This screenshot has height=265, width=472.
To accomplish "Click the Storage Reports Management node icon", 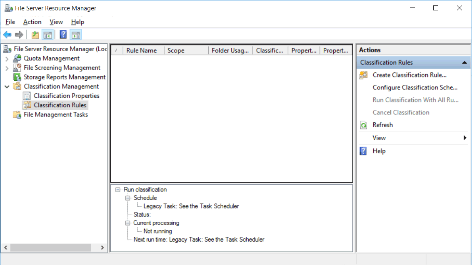I will click(x=17, y=77).
